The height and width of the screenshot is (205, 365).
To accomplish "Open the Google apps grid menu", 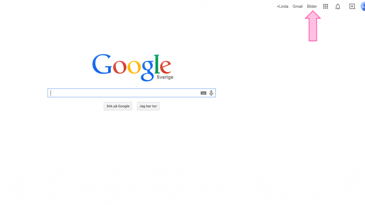I will click(x=325, y=6).
